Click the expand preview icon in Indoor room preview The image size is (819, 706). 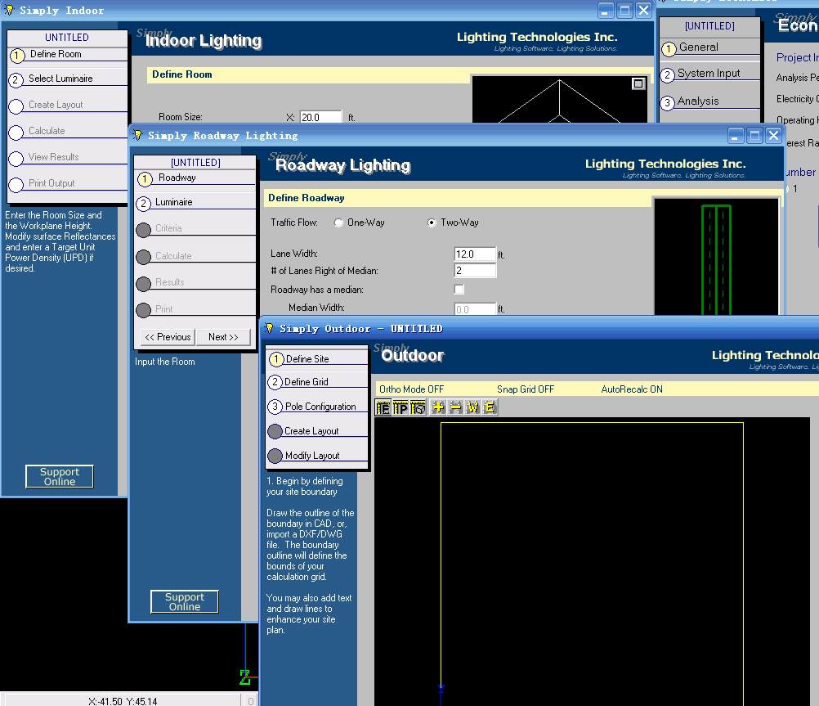(638, 83)
